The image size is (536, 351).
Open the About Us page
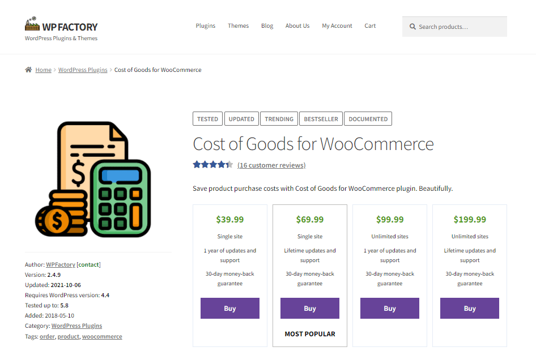(x=297, y=26)
